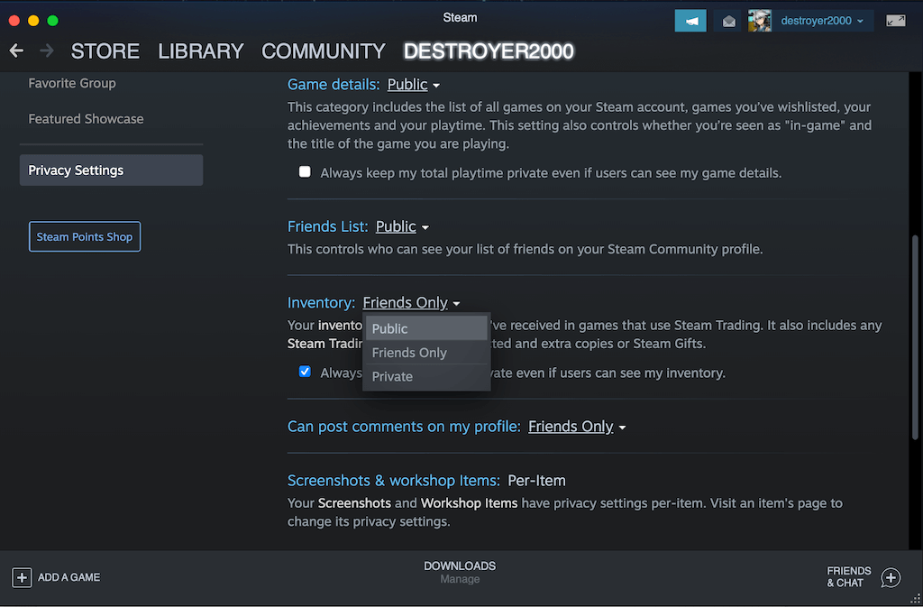Select Private from the open Inventory menu
Screen dimensions: 923x607
(x=391, y=376)
